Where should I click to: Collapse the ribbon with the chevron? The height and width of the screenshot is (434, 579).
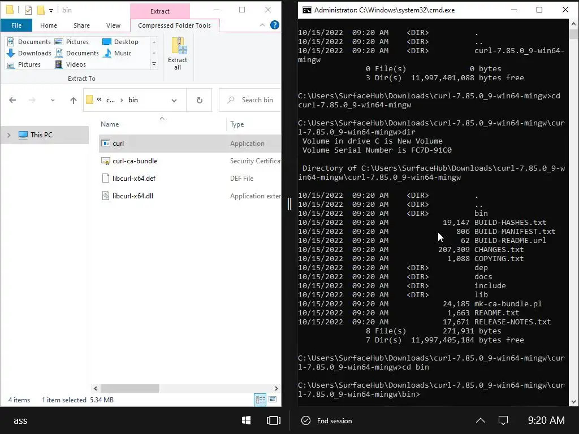pyautogui.click(x=262, y=25)
